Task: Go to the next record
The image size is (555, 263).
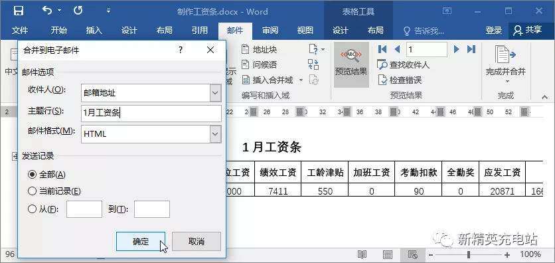Action: click(x=457, y=49)
